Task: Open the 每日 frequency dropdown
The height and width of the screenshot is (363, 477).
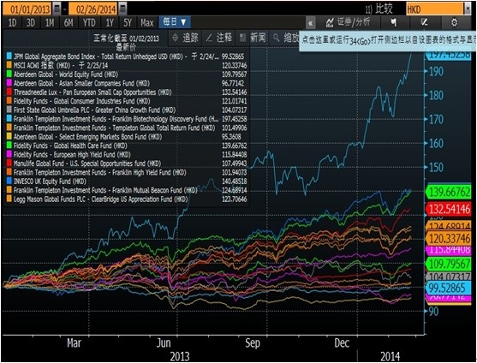Action: (x=175, y=22)
